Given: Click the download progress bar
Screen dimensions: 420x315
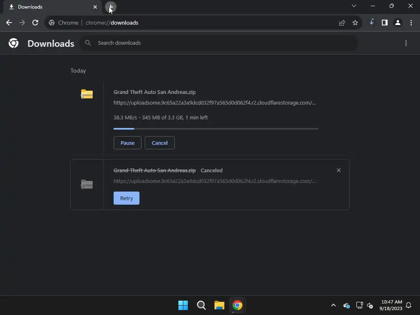Looking at the screenshot, I should pyautogui.click(x=216, y=129).
